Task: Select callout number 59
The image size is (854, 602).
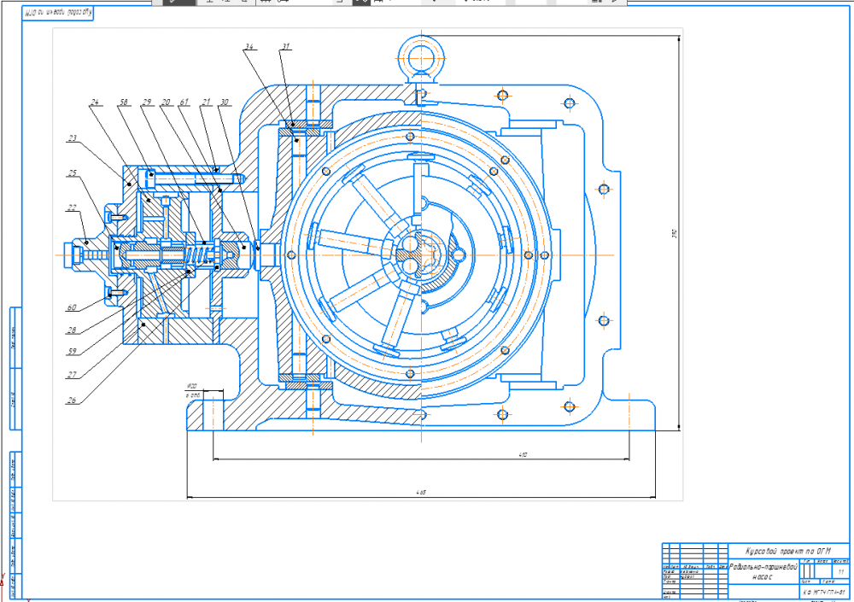Action: click(x=73, y=350)
